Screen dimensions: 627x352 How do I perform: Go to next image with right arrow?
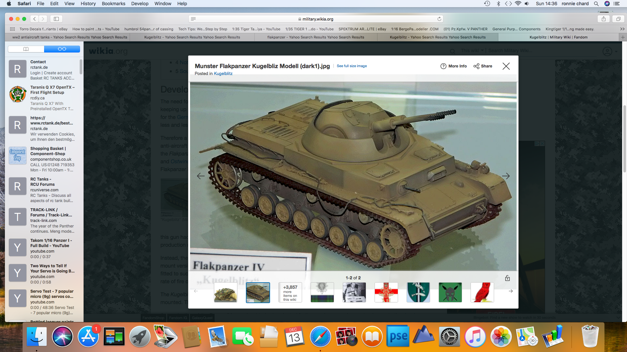(x=506, y=176)
